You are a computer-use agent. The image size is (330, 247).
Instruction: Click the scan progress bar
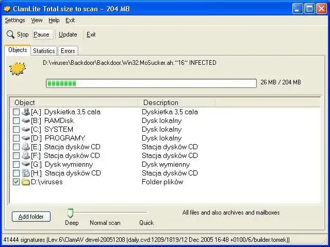[x=151, y=83]
